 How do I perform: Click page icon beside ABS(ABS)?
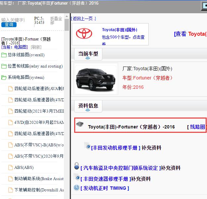[11, 168]
